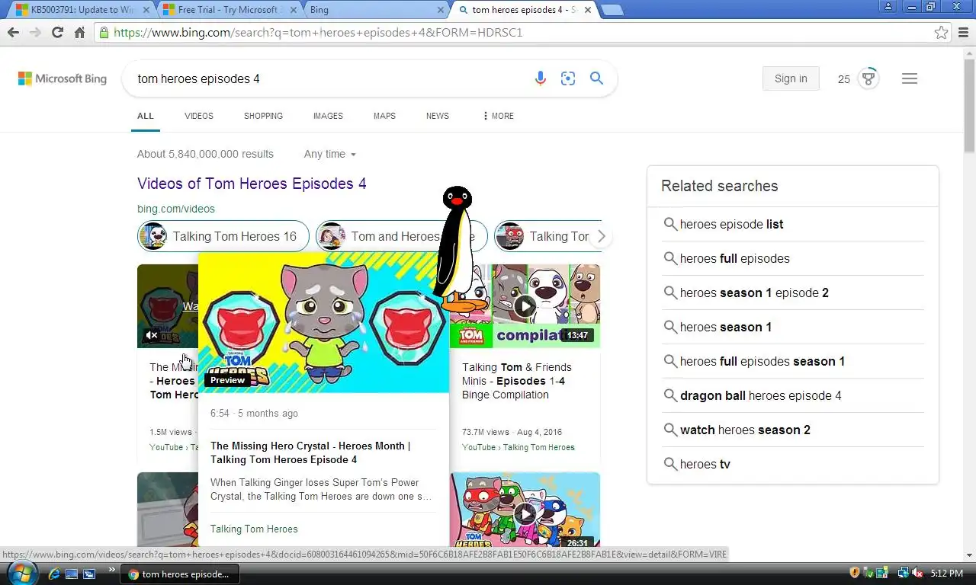Screen dimensions: 976x585
Task: Select the IMAGES search category
Action: (328, 116)
